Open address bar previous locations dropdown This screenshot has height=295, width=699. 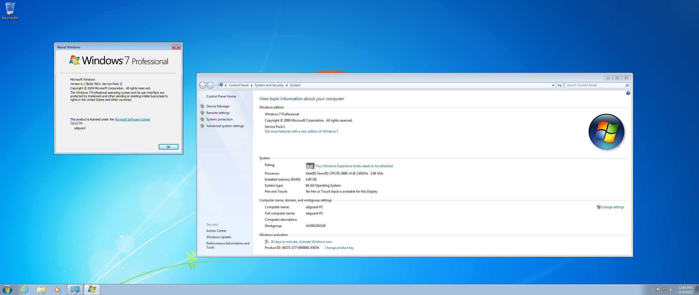tap(553, 85)
